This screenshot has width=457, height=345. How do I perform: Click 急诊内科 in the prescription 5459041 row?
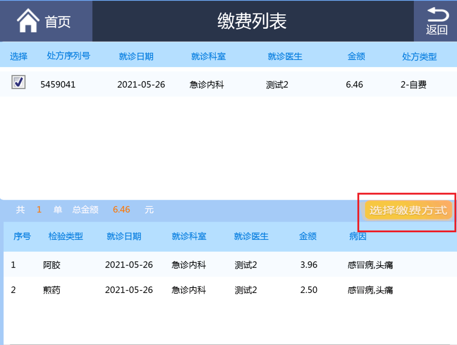click(x=206, y=84)
